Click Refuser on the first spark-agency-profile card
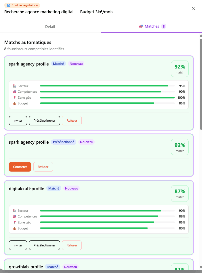The height and width of the screenshot is (273, 212). pyautogui.click(x=72, y=120)
